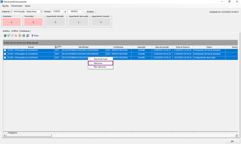This screenshot has height=144, width=241.
Task: Expand the Ambiente dropdown
Action: click(x=41, y=12)
